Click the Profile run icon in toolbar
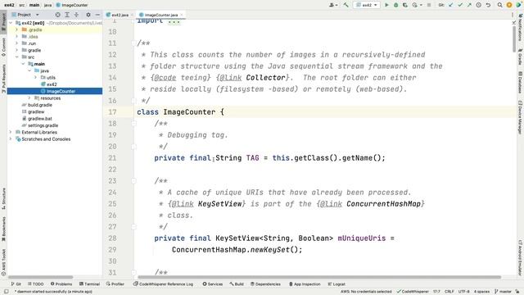Image resolution: width=524 pixels, height=295 pixels. 416,5
